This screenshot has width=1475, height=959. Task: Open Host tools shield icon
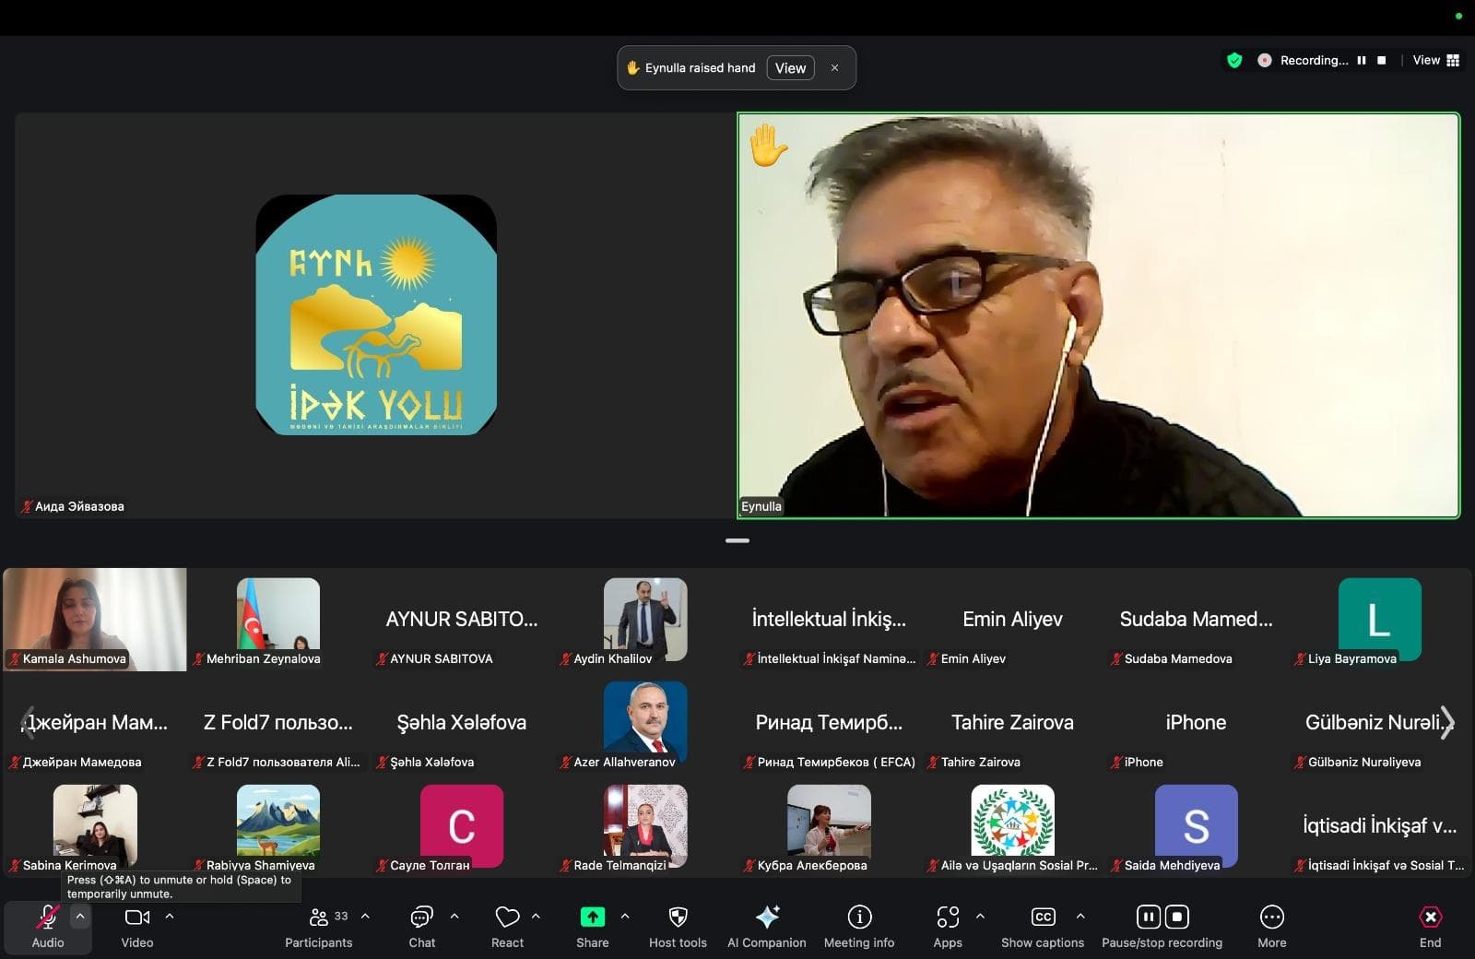pyautogui.click(x=678, y=927)
